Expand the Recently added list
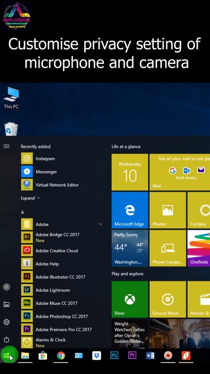This screenshot has height=374, width=210. pos(30,198)
